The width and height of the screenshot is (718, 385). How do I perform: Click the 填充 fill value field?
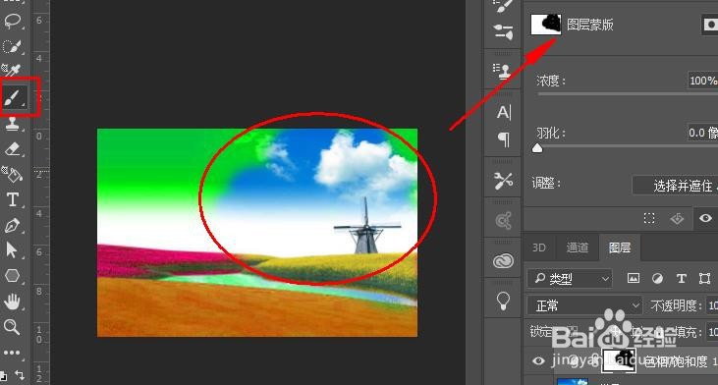(x=712, y=331)
